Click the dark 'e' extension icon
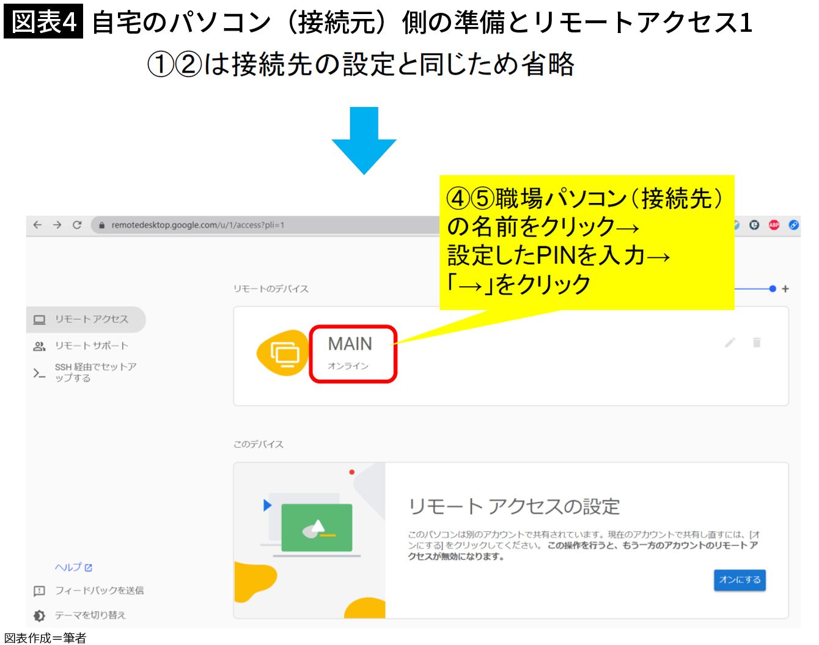The width and height of the screenshot is (819, 645). click(754, 225)
